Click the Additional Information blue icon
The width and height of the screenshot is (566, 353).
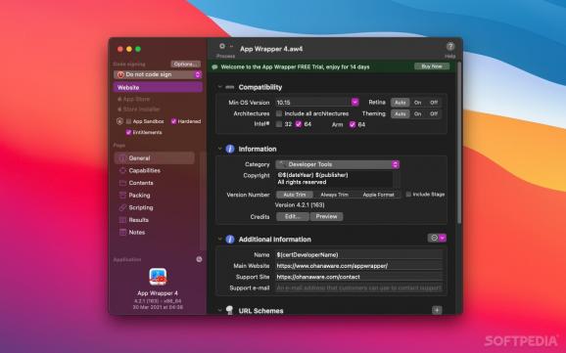coord(230,240)
